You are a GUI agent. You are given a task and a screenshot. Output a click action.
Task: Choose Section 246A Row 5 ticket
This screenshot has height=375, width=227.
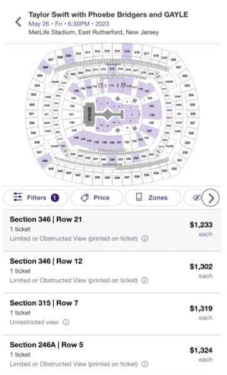(x=112, y=355)
